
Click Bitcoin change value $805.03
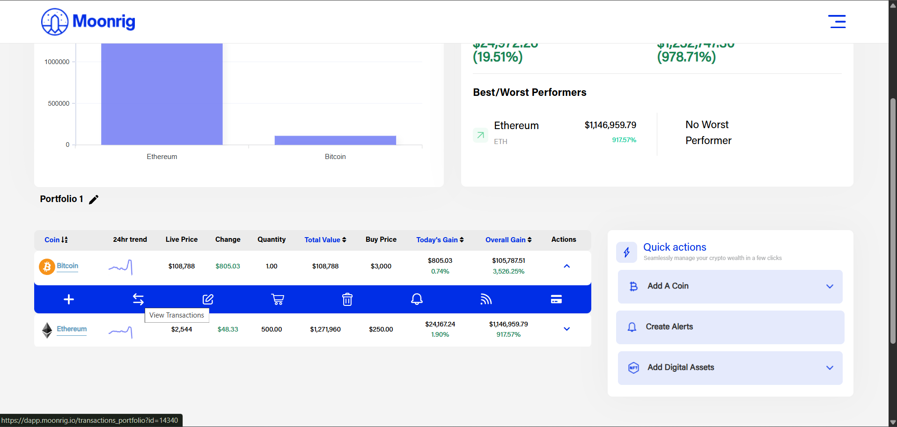(228, 266)
